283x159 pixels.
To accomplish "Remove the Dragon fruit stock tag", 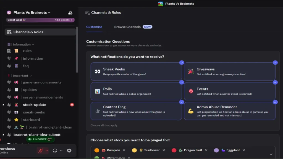I will click(x=206, y=150).
